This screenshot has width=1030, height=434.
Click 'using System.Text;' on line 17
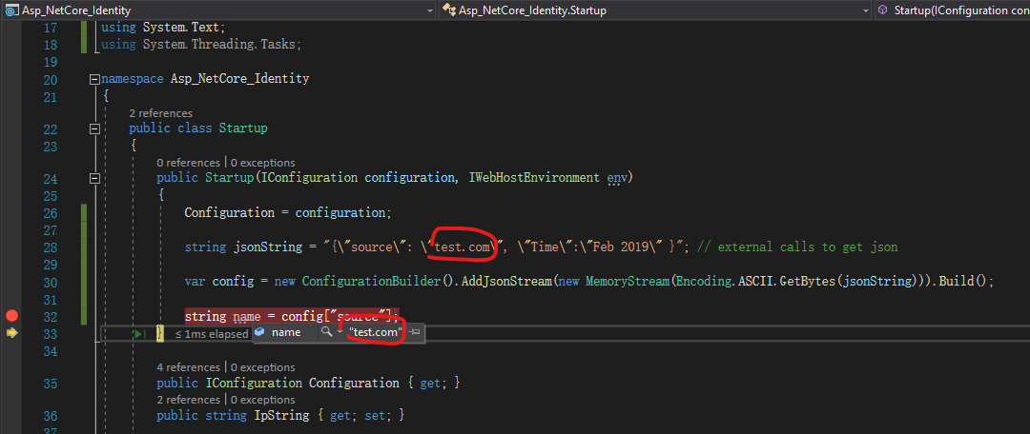[x=163, y=29]
